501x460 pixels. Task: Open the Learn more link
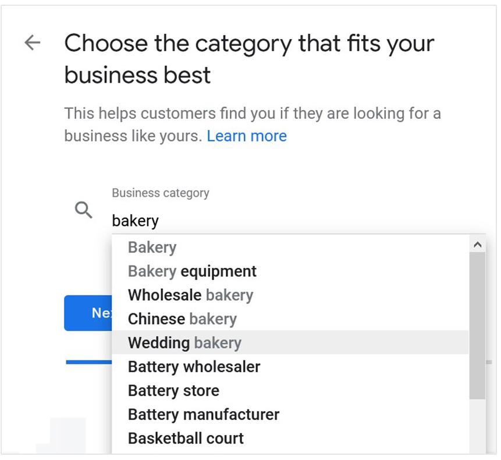pos(247,136)
